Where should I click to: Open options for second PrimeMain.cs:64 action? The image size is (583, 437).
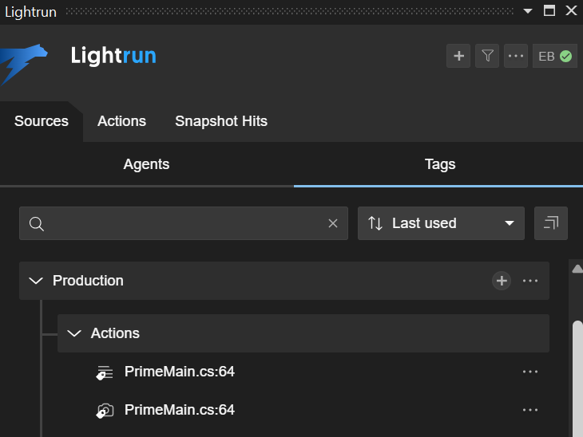click(x=530, y=410)
